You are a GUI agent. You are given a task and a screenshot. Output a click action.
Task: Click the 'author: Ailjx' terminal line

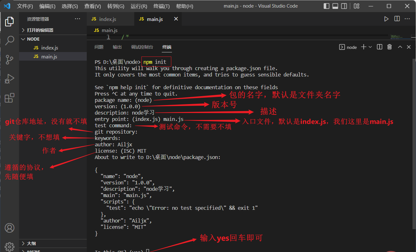pos(113,144)
